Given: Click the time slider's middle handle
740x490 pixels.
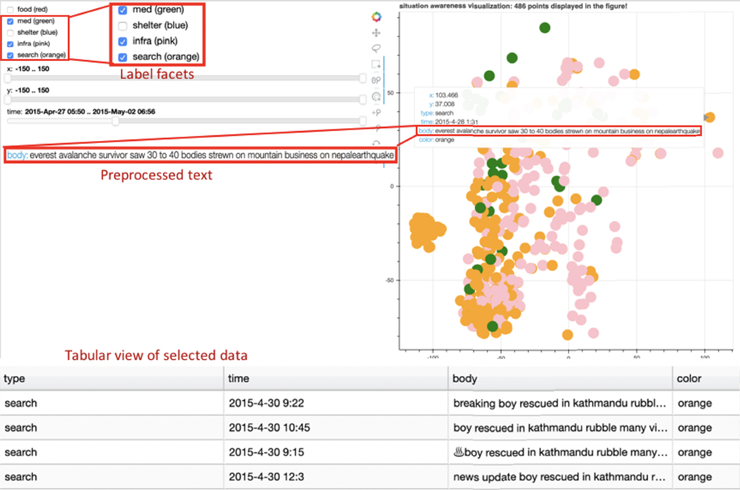Looking at the screenshot, I should [x=115, y=121].
